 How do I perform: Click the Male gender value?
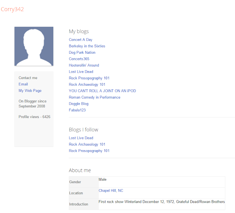point(102,180)
